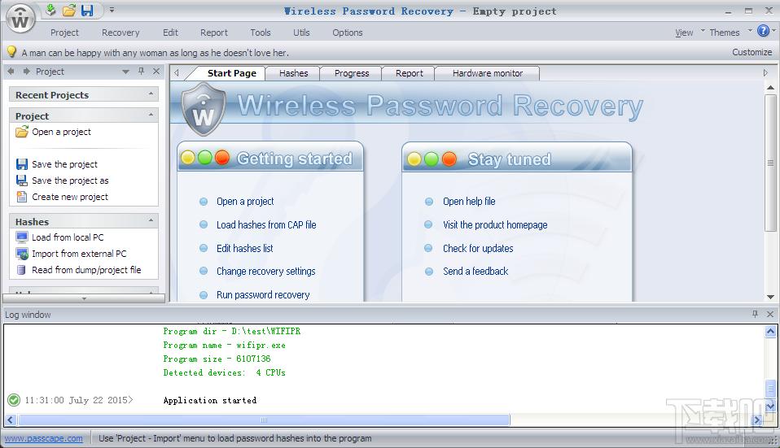Switch to the Report tab
This screenshot has height=448, width=780.
[409, 73]
